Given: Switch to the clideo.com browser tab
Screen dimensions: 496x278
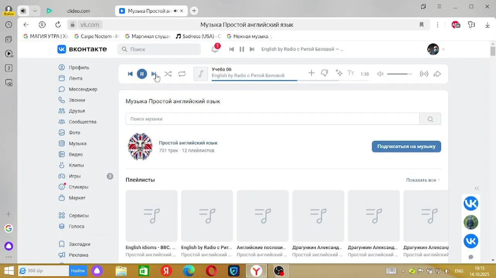Looking at the screenshot, I should (78, 11).
